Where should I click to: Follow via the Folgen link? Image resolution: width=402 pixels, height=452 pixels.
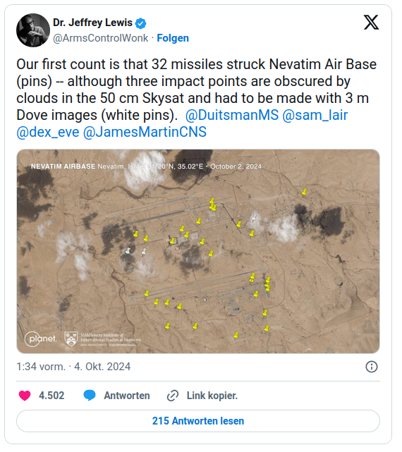(173, 38)
